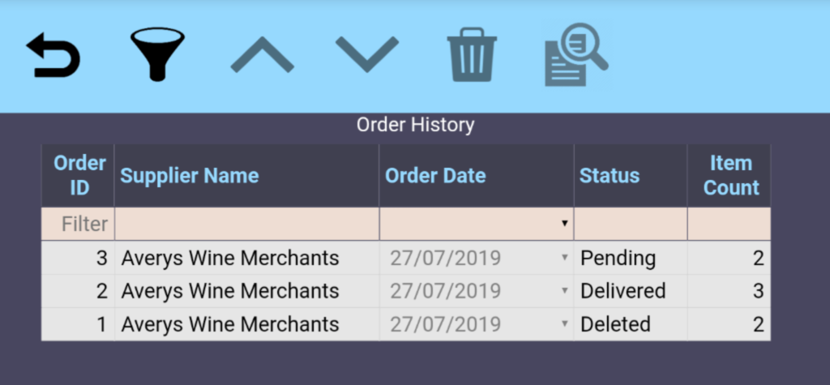Image resolution: width=830 pixels, height=385 pixels.
Task: Expand the Order Date filter dropdown
Action: (565, 224)
